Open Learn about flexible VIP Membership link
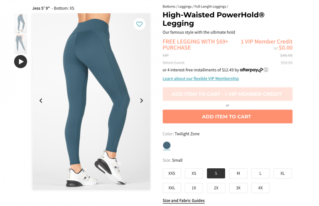The height and width of the screenshot is (206, 319). (x=201, y=78)
